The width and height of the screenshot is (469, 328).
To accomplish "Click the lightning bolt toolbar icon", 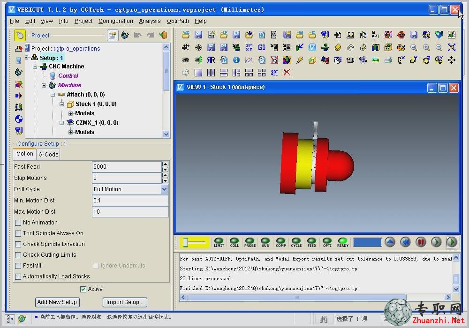I will point(300,60).
